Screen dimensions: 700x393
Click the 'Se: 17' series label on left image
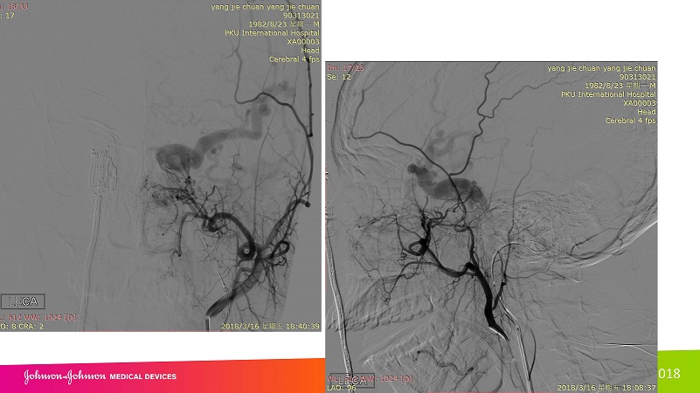coord(9,14)
